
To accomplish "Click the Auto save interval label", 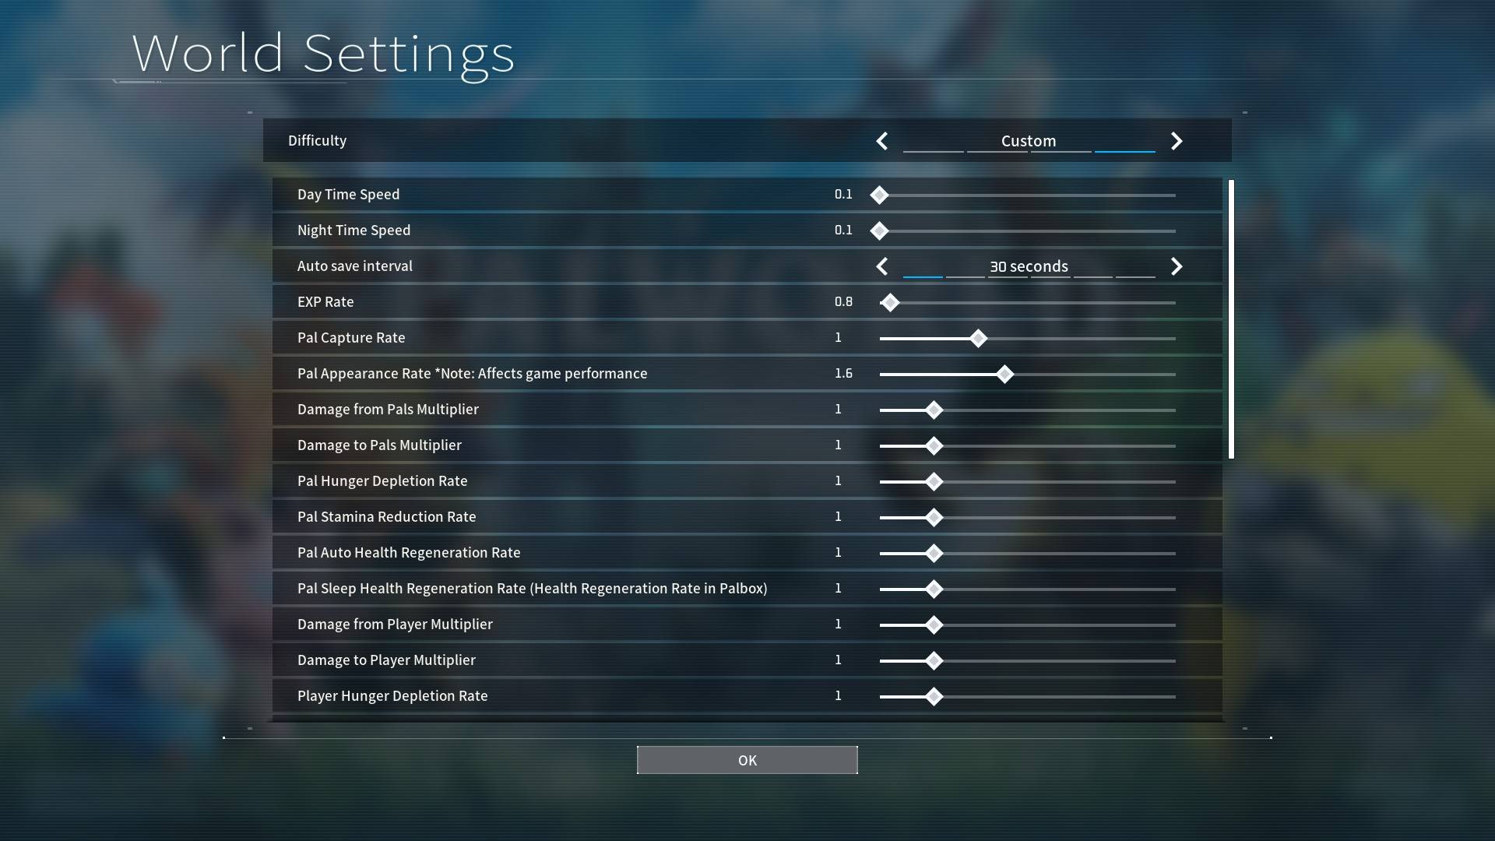I will tap(355, 266).
